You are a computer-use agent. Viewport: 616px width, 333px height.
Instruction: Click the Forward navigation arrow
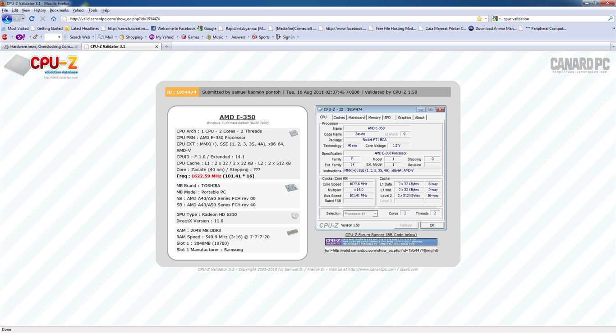point(17,19)
